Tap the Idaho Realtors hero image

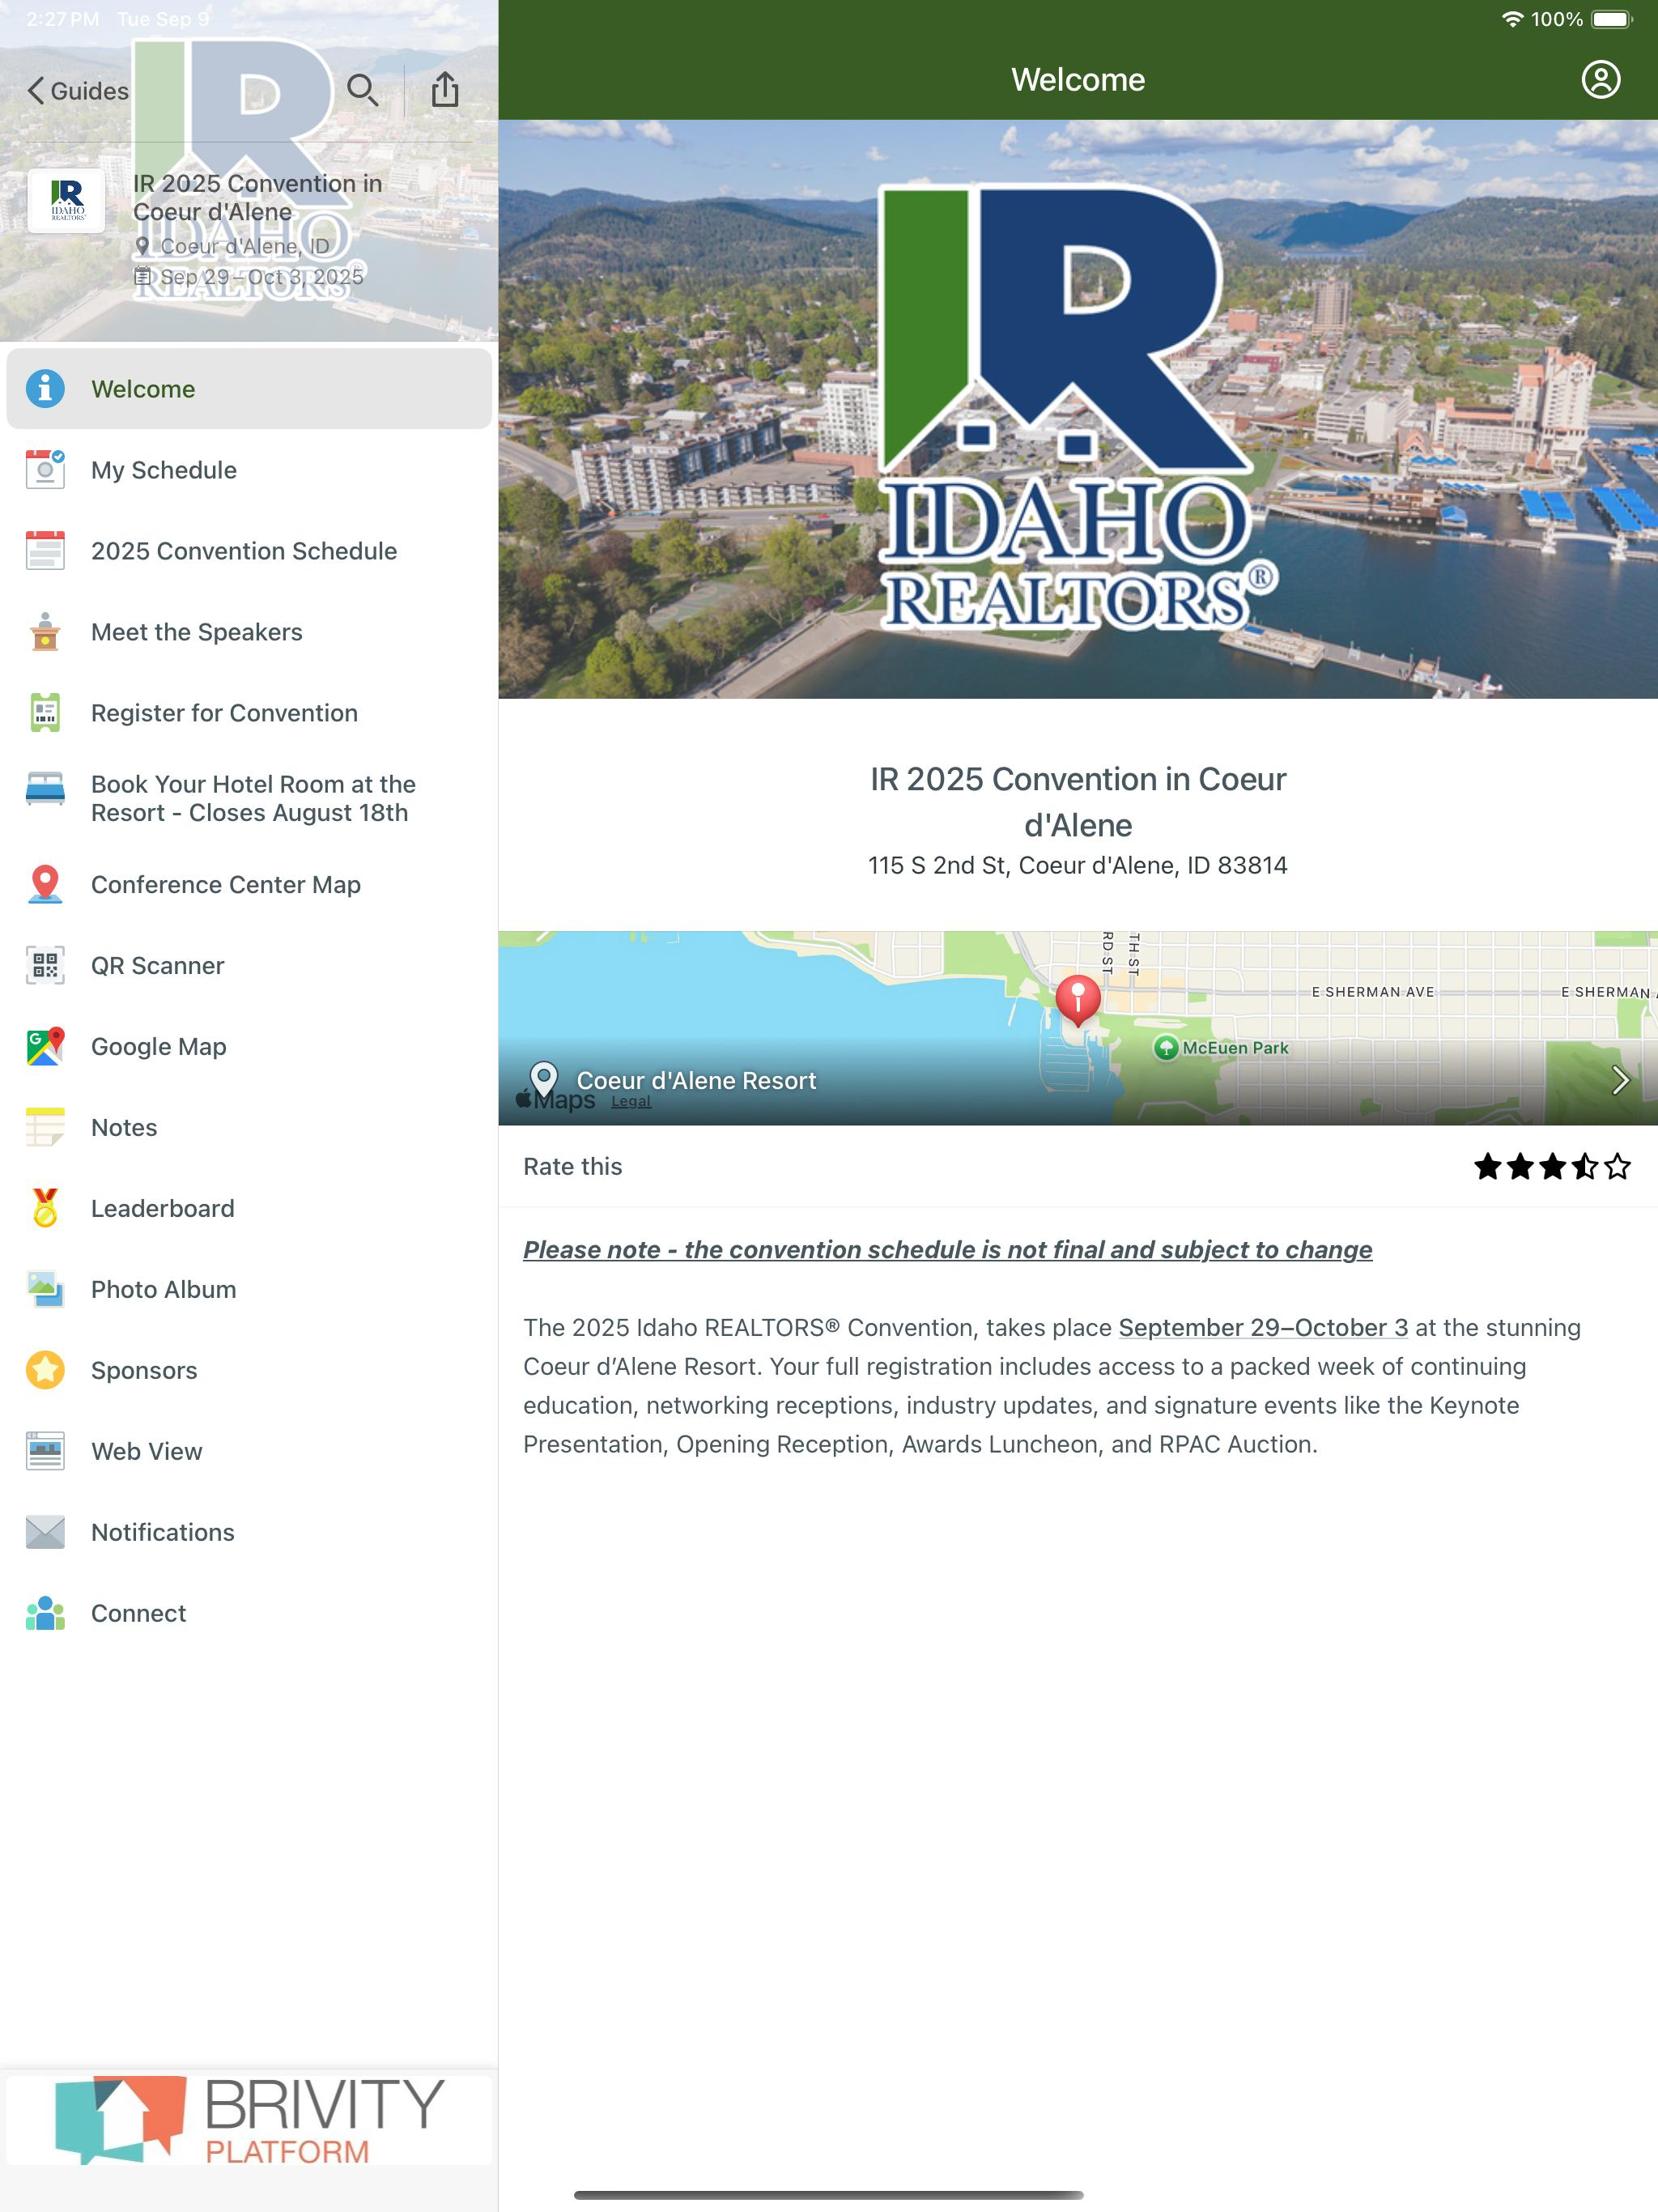1078,409
